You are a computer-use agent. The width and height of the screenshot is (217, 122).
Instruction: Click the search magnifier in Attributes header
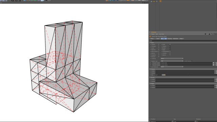point(212,34)
